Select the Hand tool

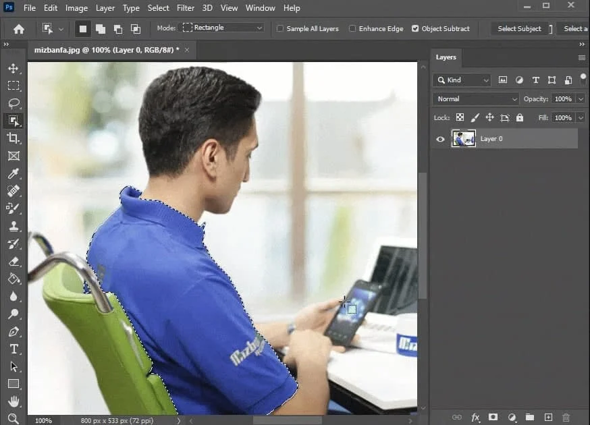click(14, 401)
